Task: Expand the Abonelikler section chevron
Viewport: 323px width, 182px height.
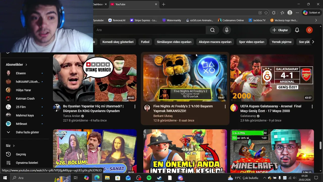Action: click(x=26, y=65)
